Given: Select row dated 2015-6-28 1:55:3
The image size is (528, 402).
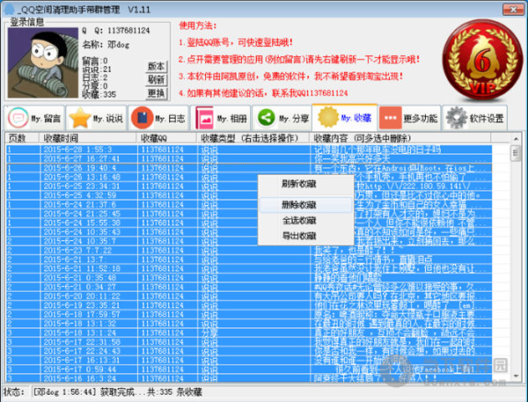Looking at the screenshot, I should 249,150.
